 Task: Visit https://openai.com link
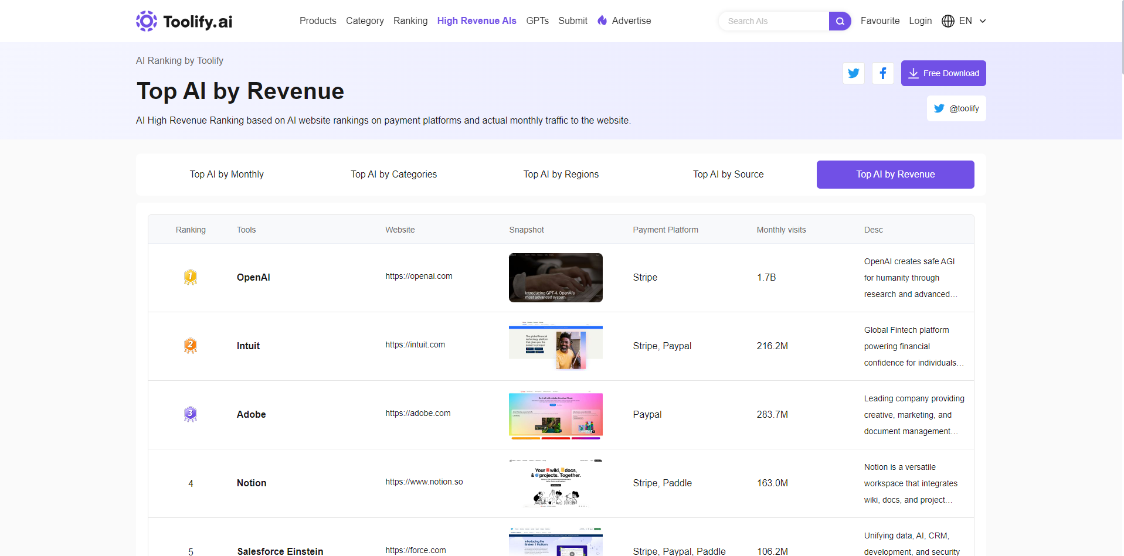pyautogui.click(x=419, y=276)
